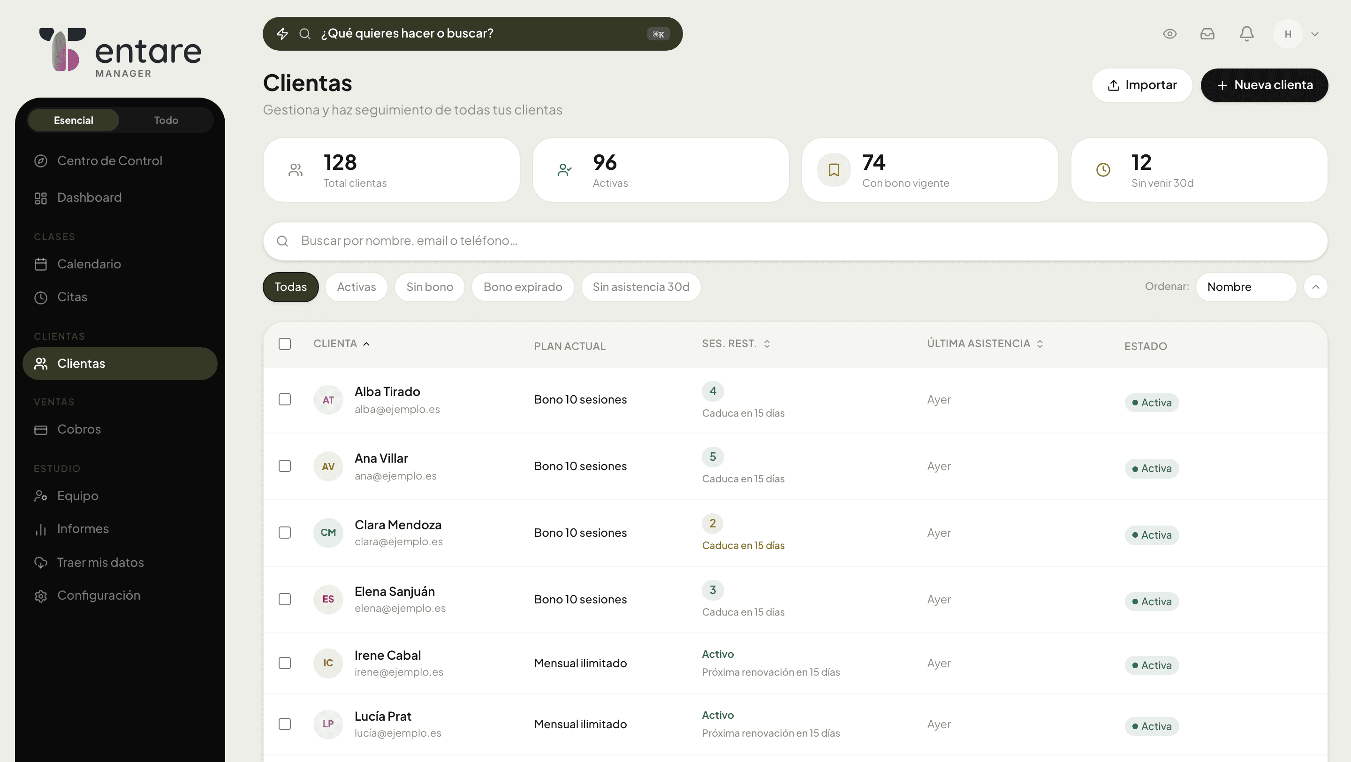Filter by Sin bono chip

pos(430,287)
